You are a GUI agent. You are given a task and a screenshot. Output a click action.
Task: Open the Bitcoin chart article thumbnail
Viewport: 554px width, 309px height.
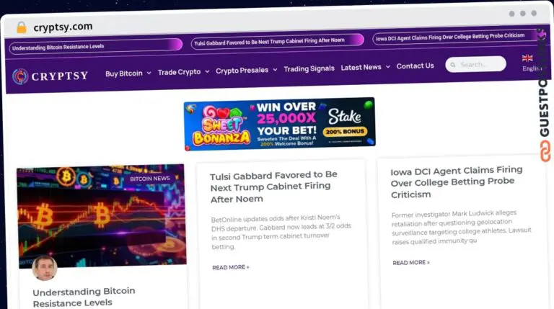click(x=102, y=215)
